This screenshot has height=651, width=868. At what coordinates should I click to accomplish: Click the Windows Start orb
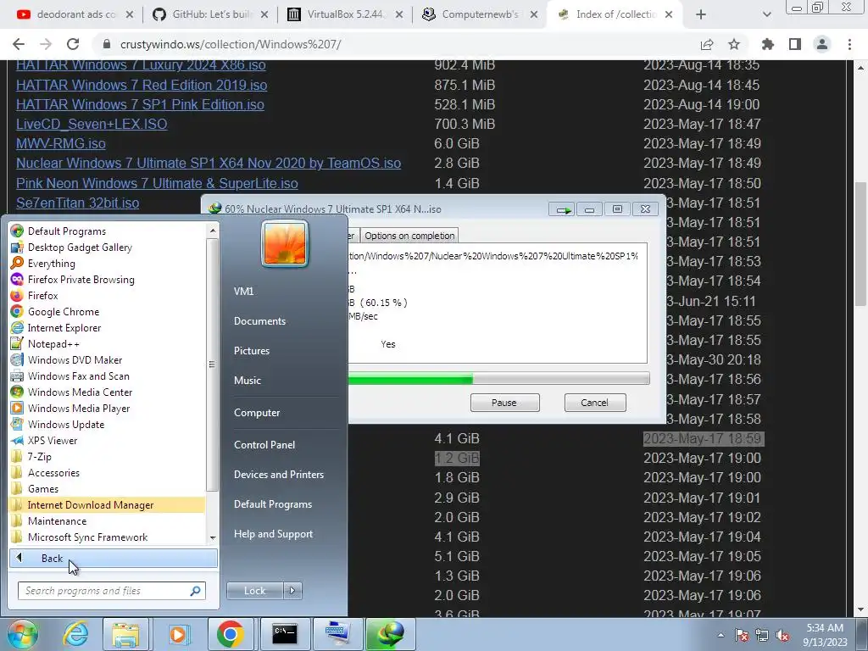23,634
